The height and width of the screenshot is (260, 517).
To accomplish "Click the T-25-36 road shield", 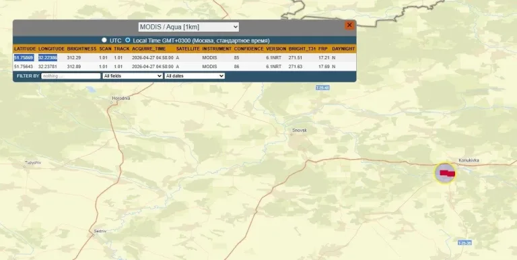I will pos(464,243).
